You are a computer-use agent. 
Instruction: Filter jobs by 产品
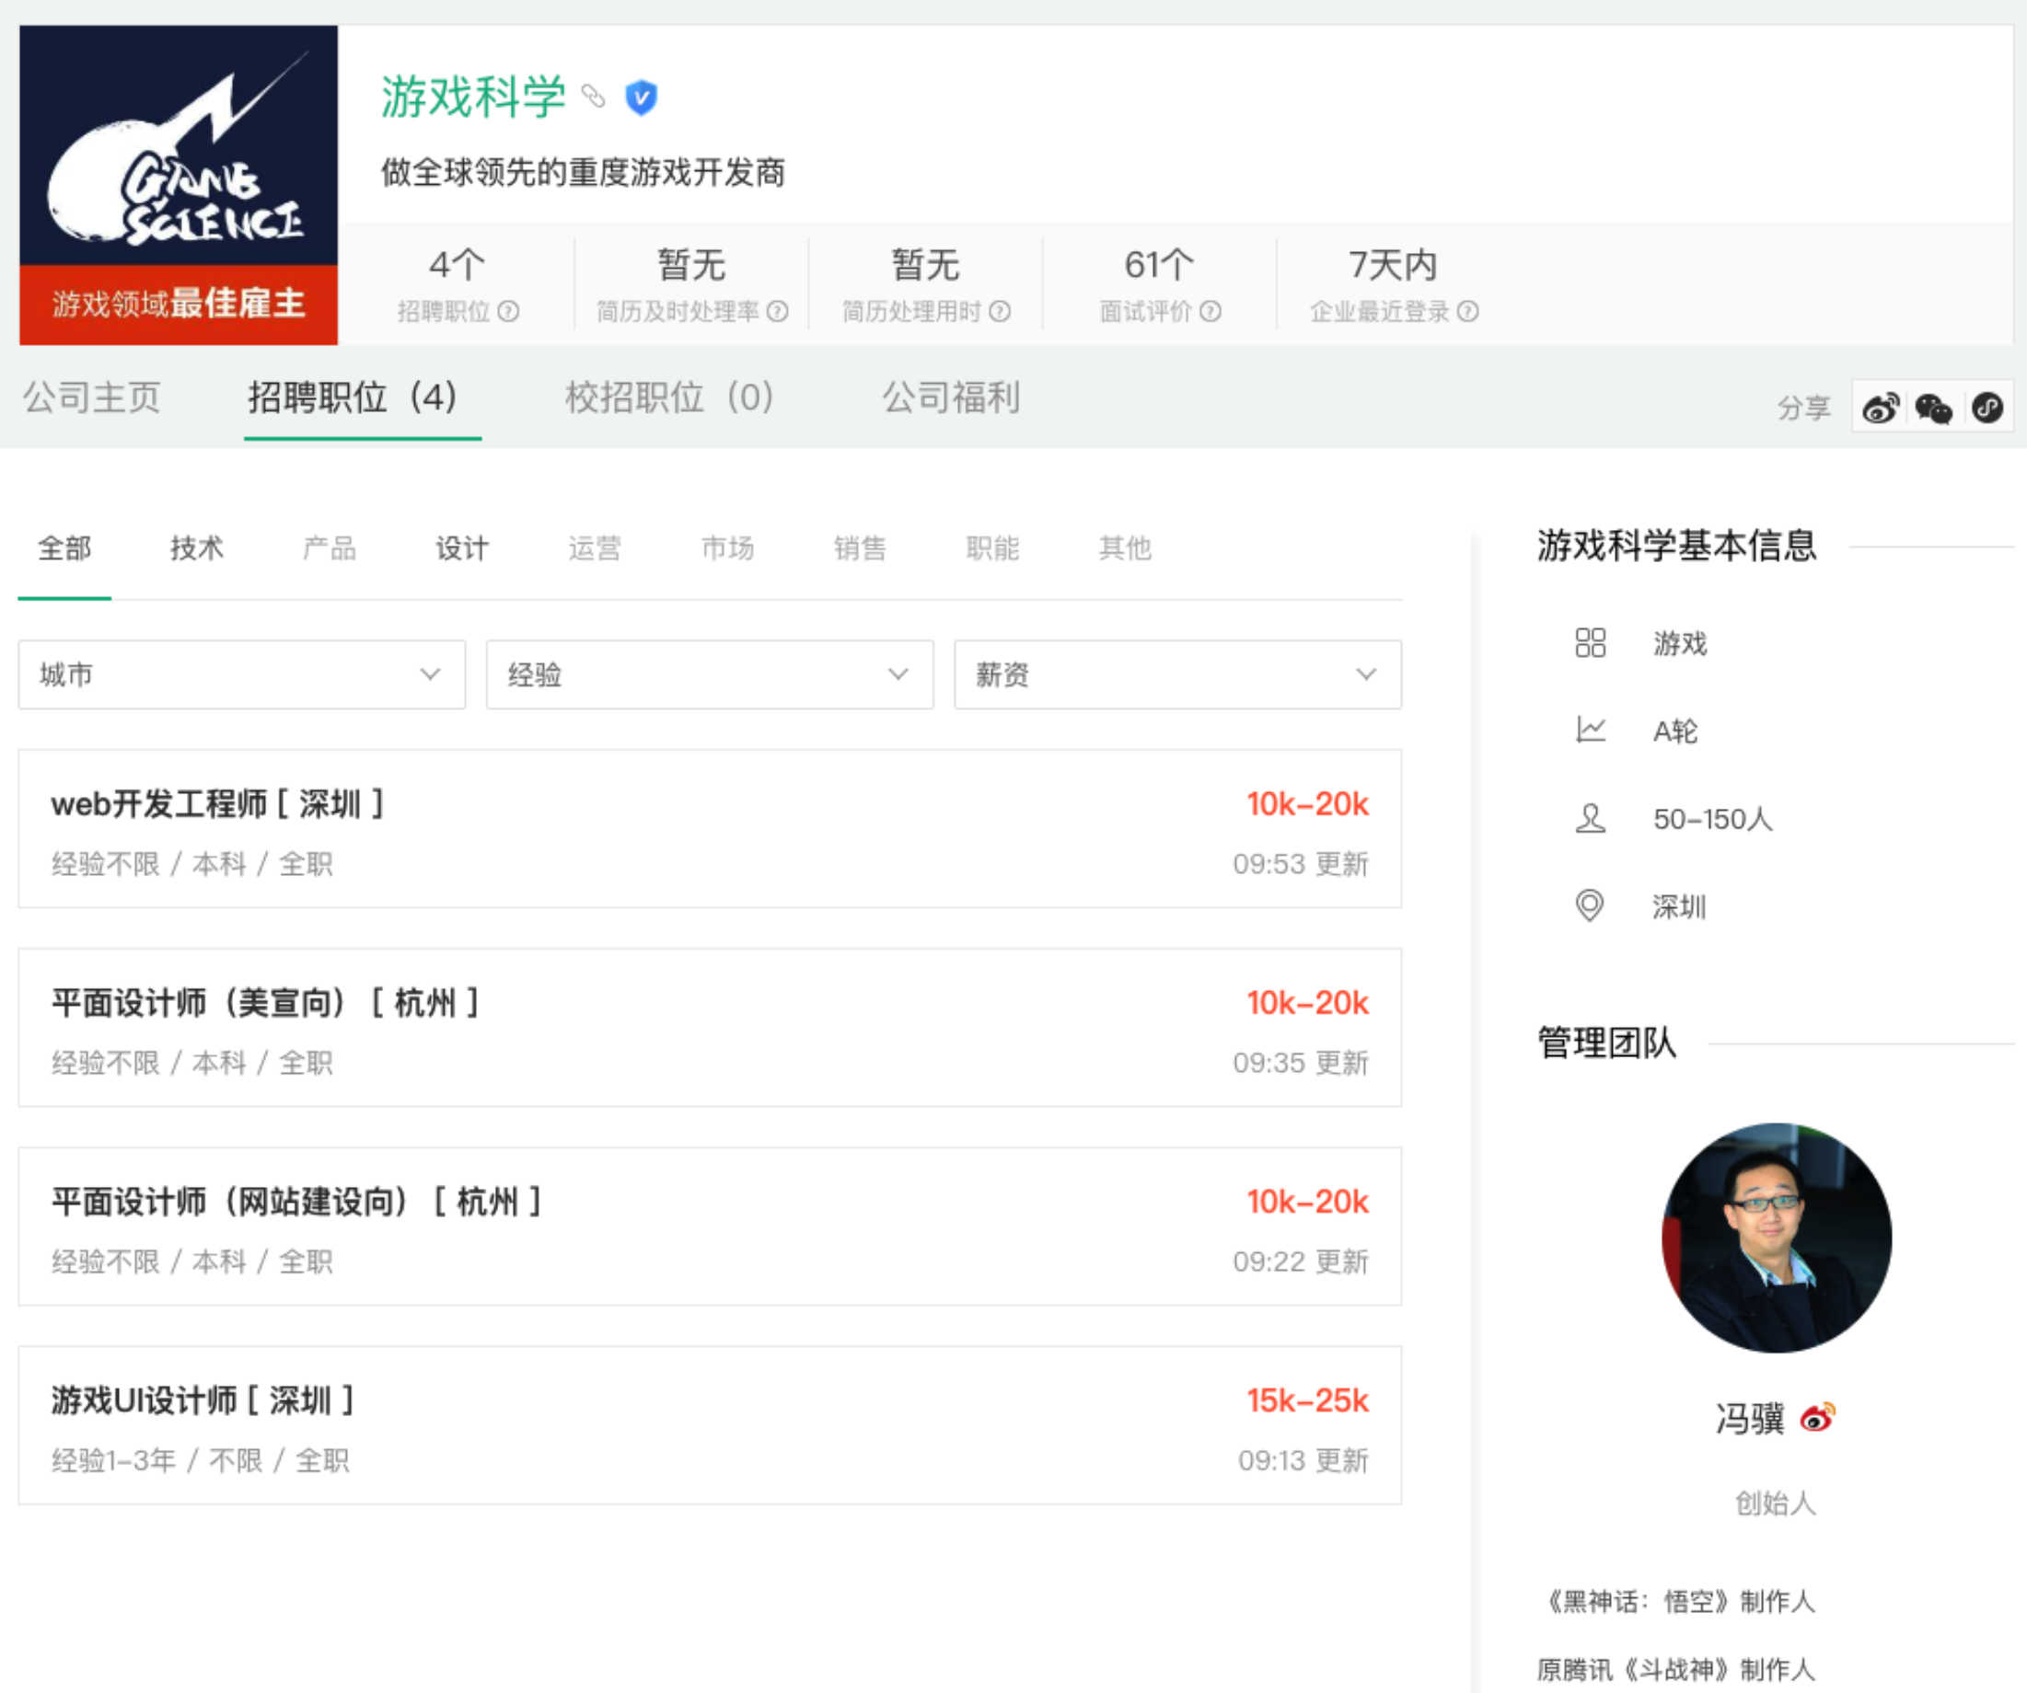point(330,548)
